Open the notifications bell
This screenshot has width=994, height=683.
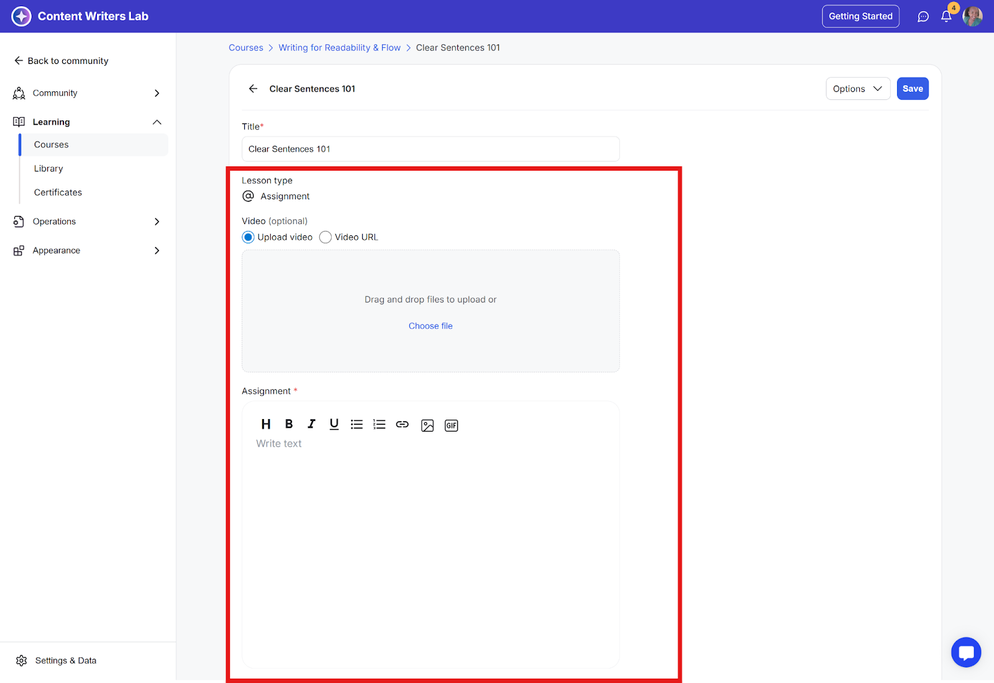946,17
